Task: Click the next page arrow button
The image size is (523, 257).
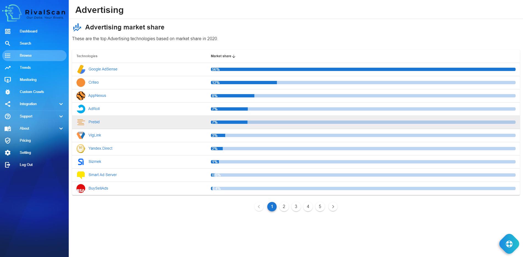Action: 333,207
